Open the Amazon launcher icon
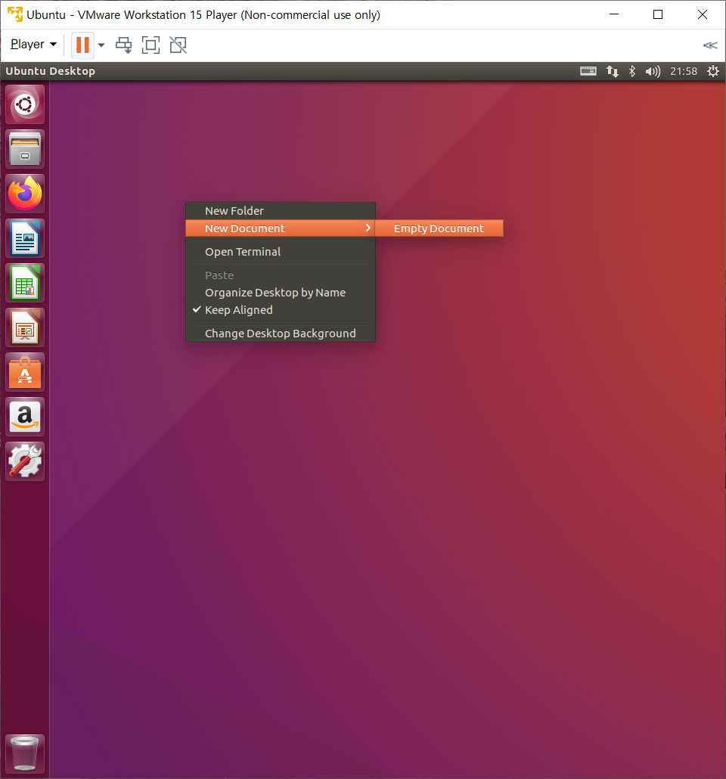Screen dimensions: 726x779 [25, 417]
